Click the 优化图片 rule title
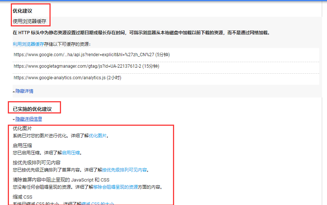The width and height of the screenshot is (327, 205). (22, 129)
